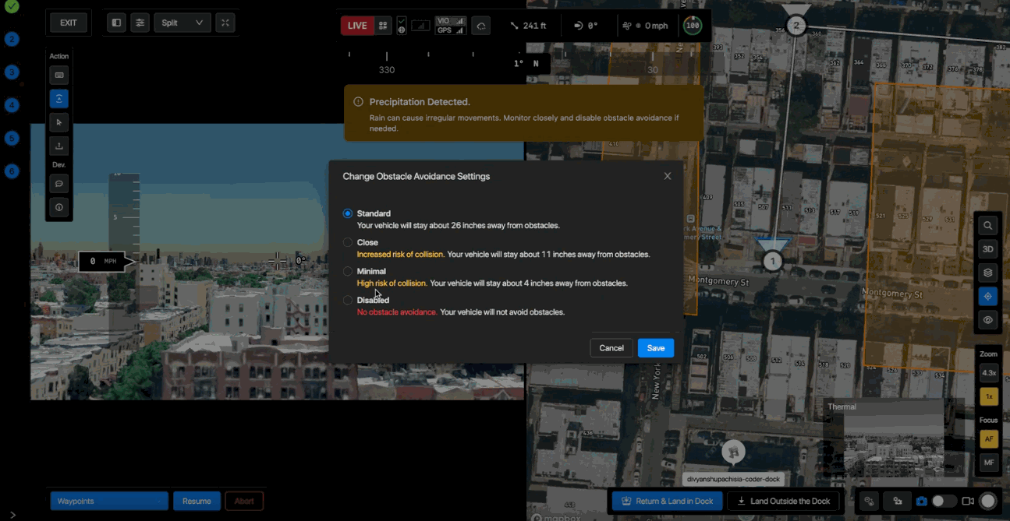Click the 241 ft distance readout
This screenshot has width=1010, height=521.
point(528,26)
